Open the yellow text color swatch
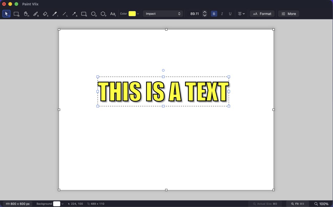The height and width of the screenshot is (207, 333). [132, 14]
